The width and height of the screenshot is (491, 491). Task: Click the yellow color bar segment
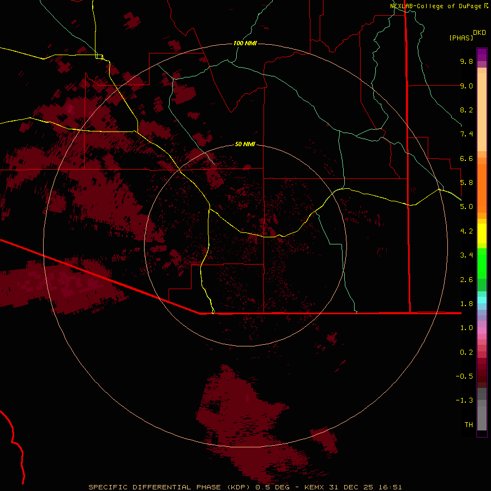click(482, 233)
